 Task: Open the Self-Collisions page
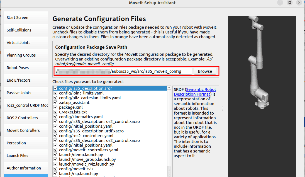tap(19, 30)
